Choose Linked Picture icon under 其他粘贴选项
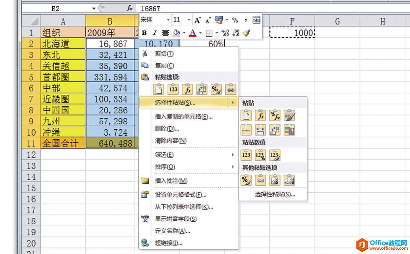The height and width of the screenshot is (254, 410). pos(289,180)
